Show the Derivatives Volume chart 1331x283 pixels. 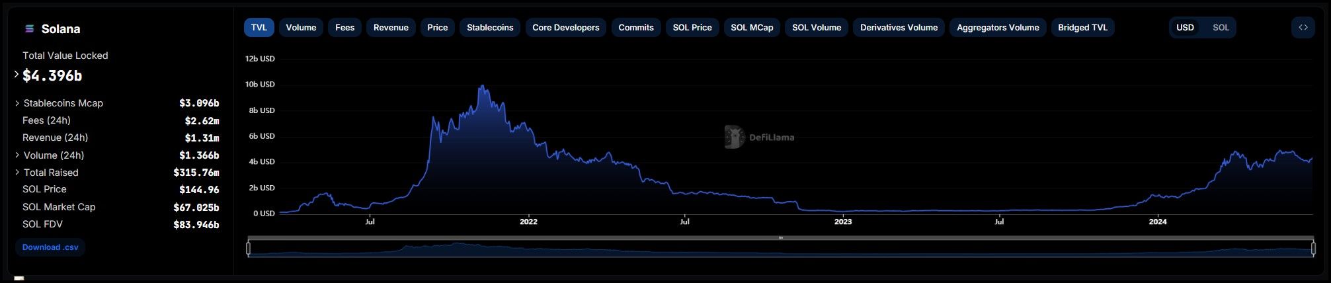tap(899, 28)
